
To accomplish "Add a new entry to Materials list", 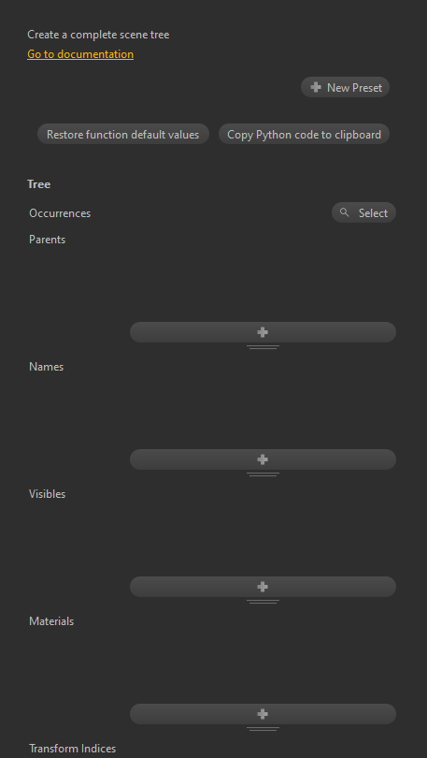I will (263, 713).
